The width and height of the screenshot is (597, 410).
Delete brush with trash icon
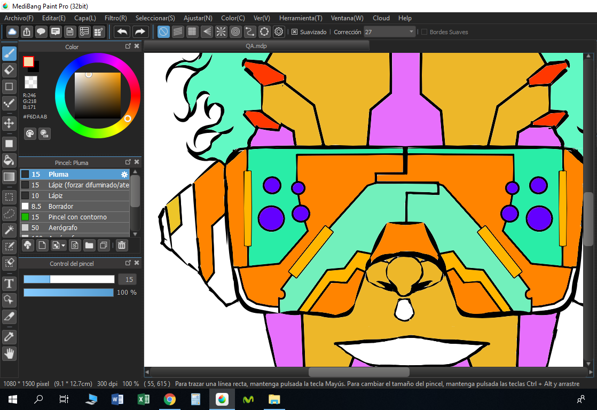[122, 246]
